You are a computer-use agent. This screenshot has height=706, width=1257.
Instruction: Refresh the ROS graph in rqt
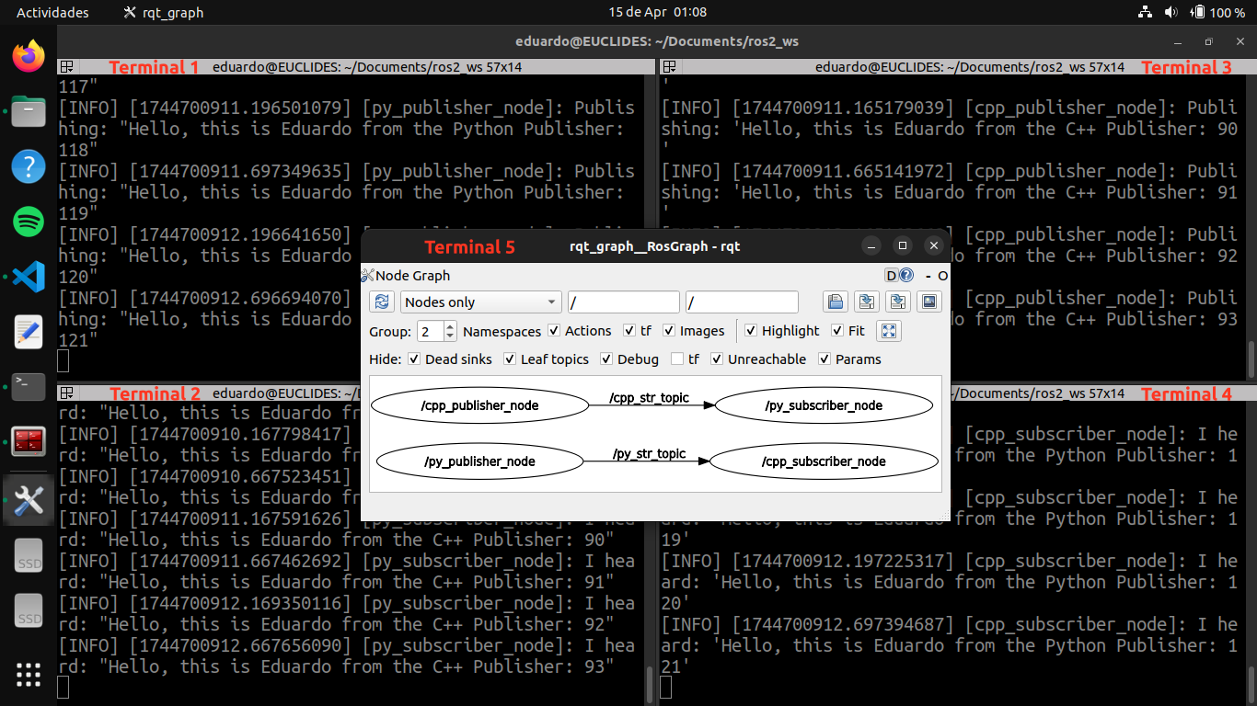click(x=382, y=302)
